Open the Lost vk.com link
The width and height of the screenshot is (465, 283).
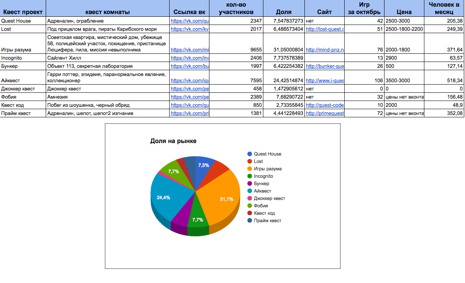(190, 29)
